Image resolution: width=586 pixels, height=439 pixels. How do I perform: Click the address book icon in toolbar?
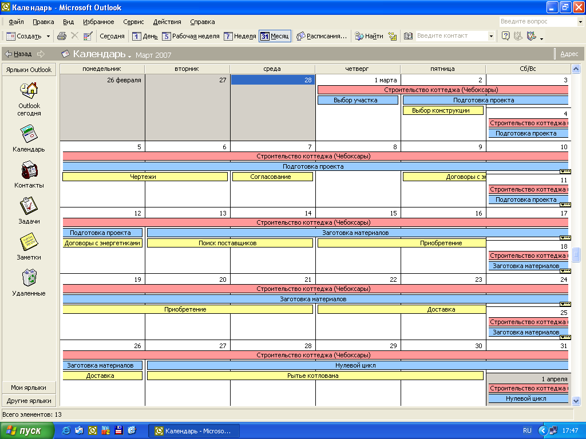408,36
